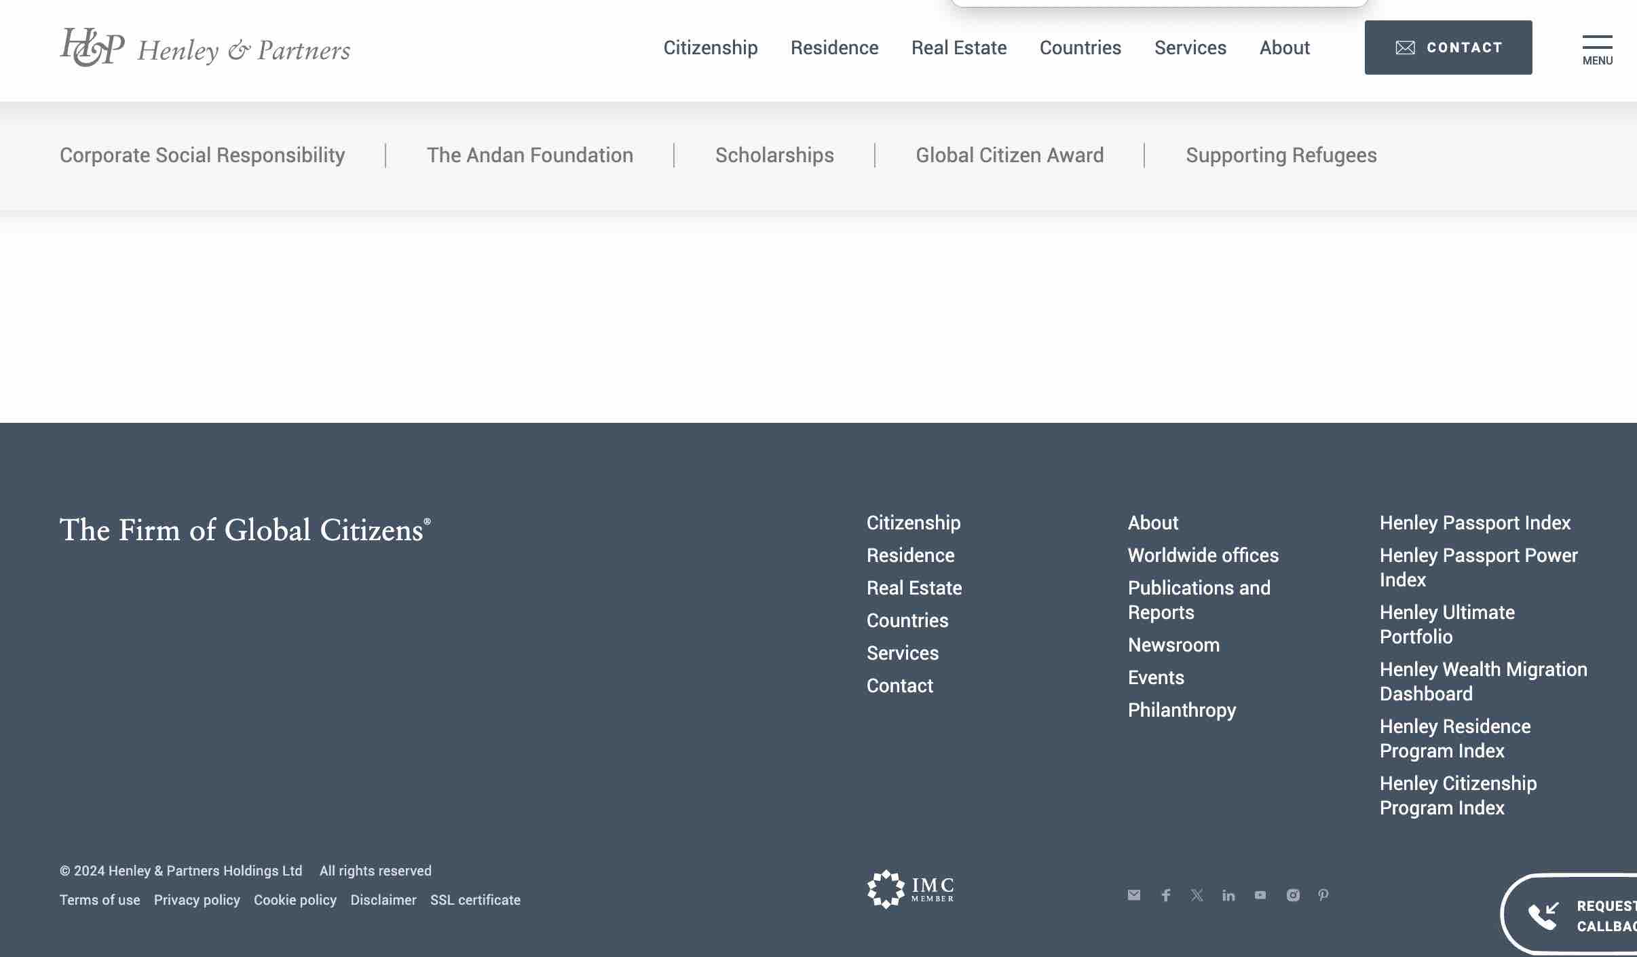
Task: Open Publications and Reports footer link
Action: click(1199, 600)
